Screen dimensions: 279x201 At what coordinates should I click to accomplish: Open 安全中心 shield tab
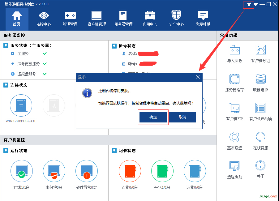(176, 19)
